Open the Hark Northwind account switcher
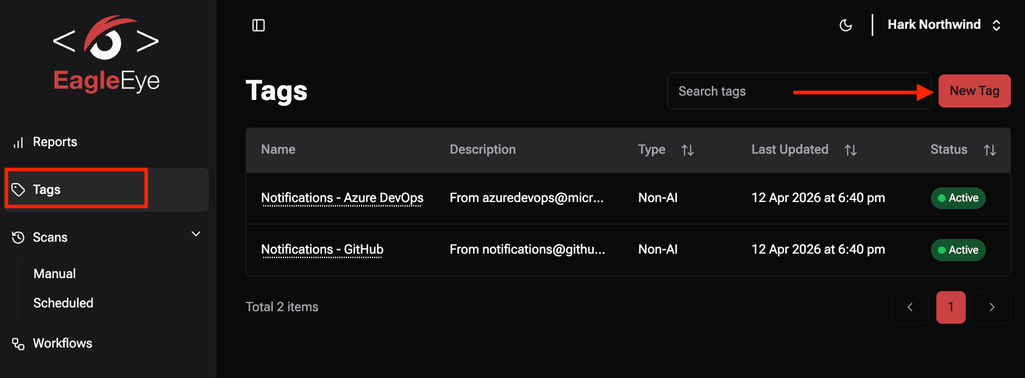This screenshot has height=378, width=1025. coord(943,25)
